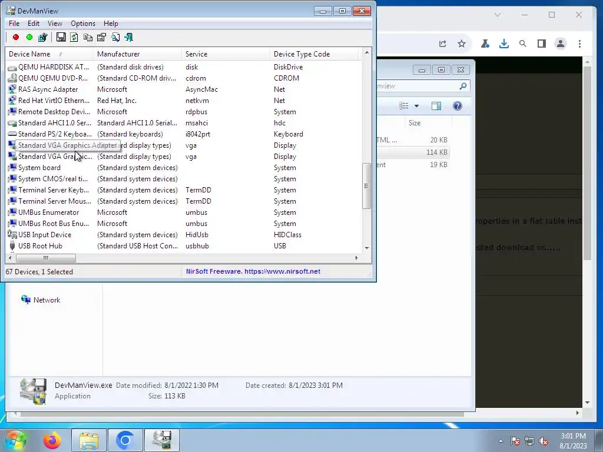Click the Find magnifier toolbar icon
Screen dimensions: 603x452
(x=115, y=37)
